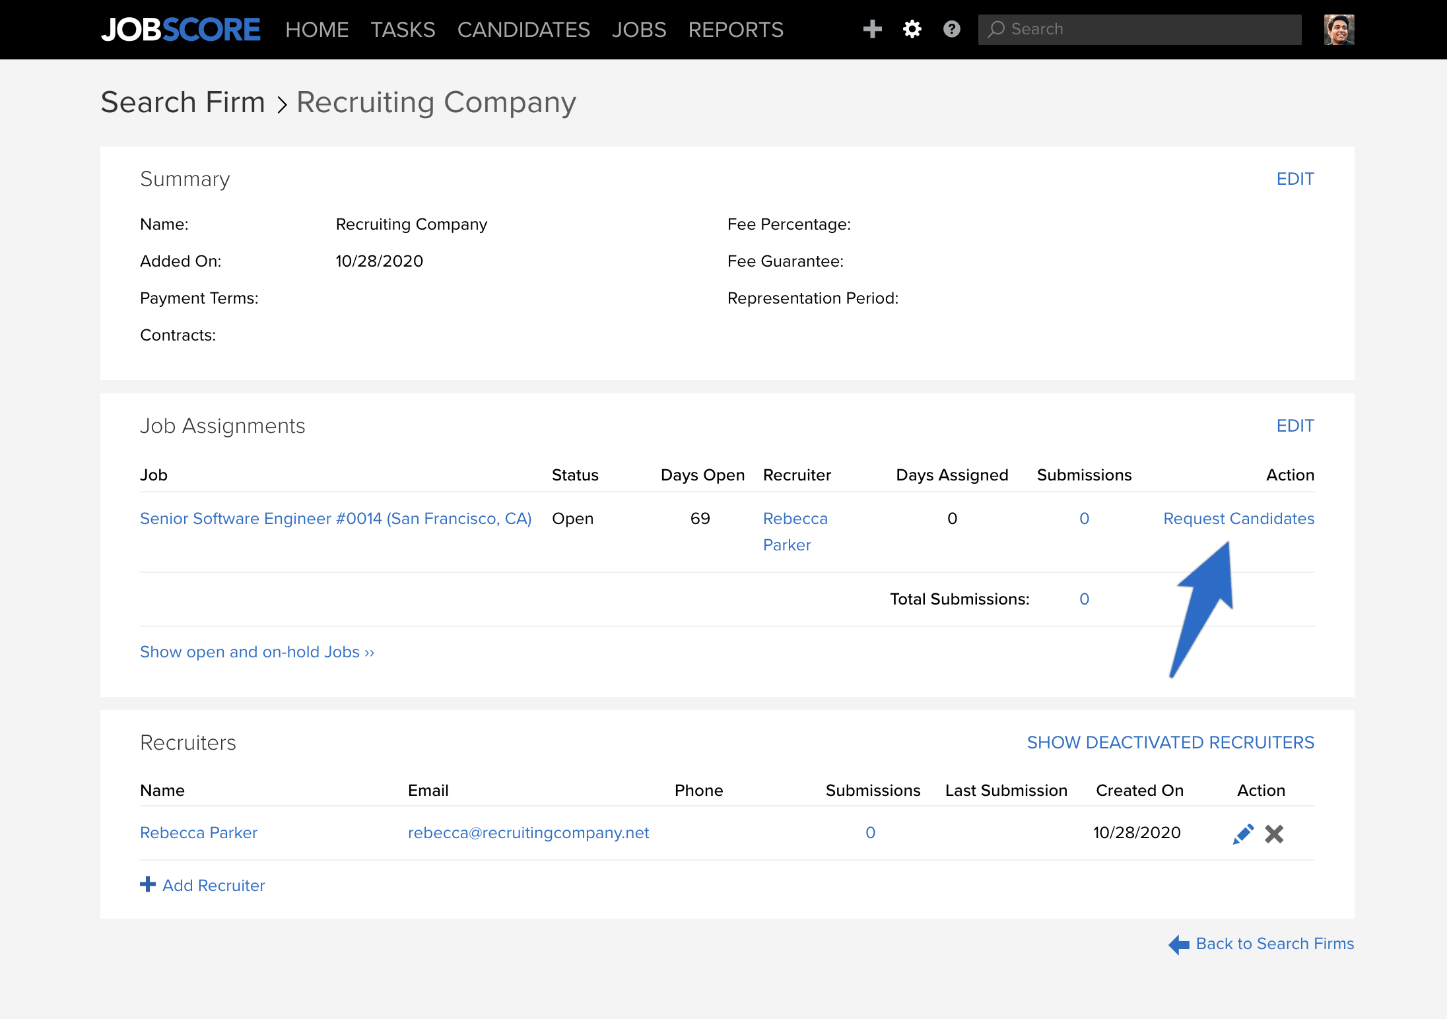Click the Open status cell
The image size is (1447, 1019).
pyautogui.click(x=573, y=519)
